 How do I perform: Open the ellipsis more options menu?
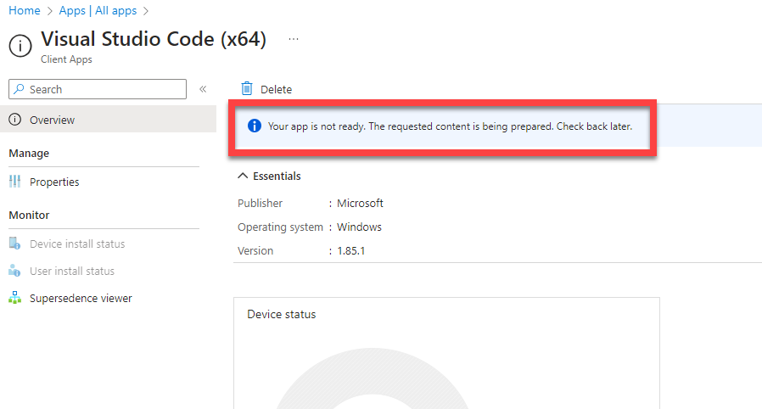tap(294, 39)
